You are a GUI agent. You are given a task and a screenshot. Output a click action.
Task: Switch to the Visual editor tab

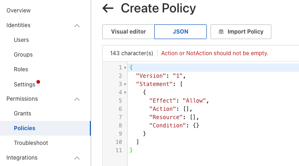point(129,32)
